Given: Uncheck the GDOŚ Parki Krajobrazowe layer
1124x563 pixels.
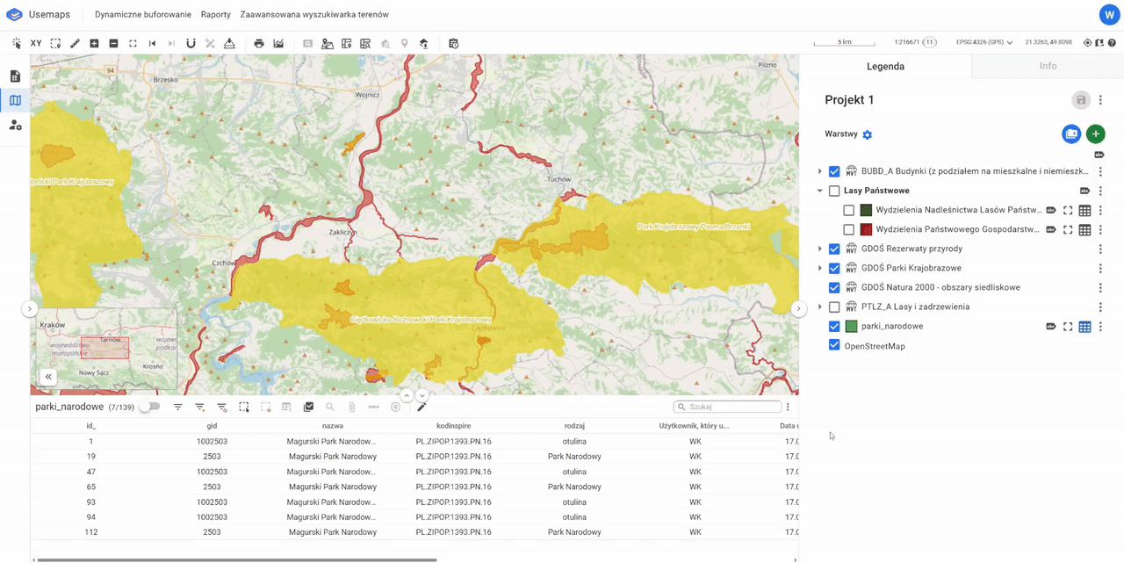Looking at the screenshot, I should click(x=834, y=268).
